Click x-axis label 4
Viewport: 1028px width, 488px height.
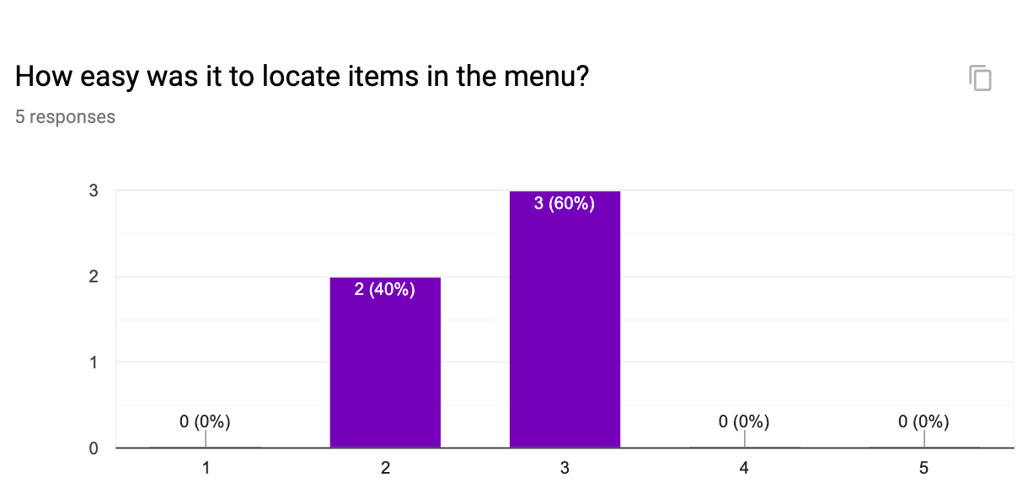coord(745,468)
